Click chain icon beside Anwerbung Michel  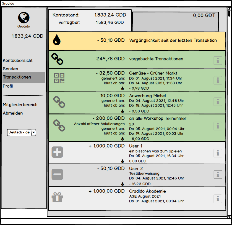click(59, 102)
